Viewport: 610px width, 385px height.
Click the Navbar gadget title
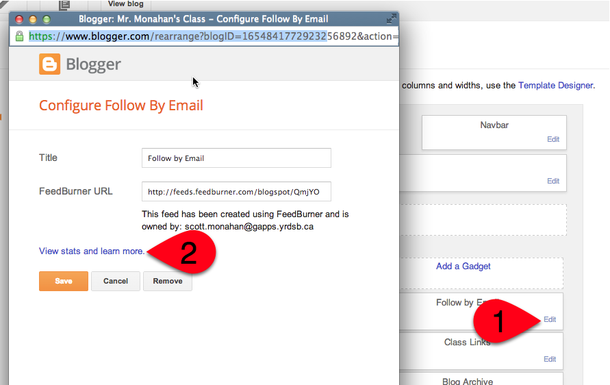[494, 125]
